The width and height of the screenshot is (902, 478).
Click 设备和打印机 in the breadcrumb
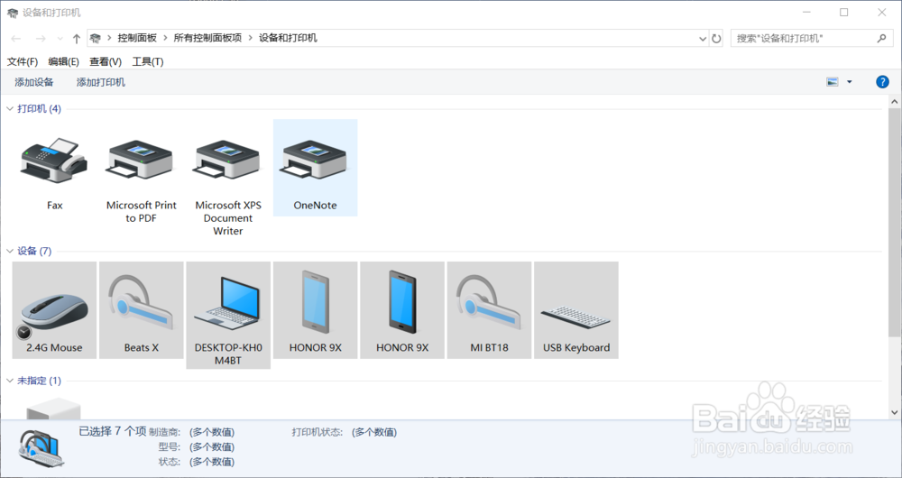[288, 38]
